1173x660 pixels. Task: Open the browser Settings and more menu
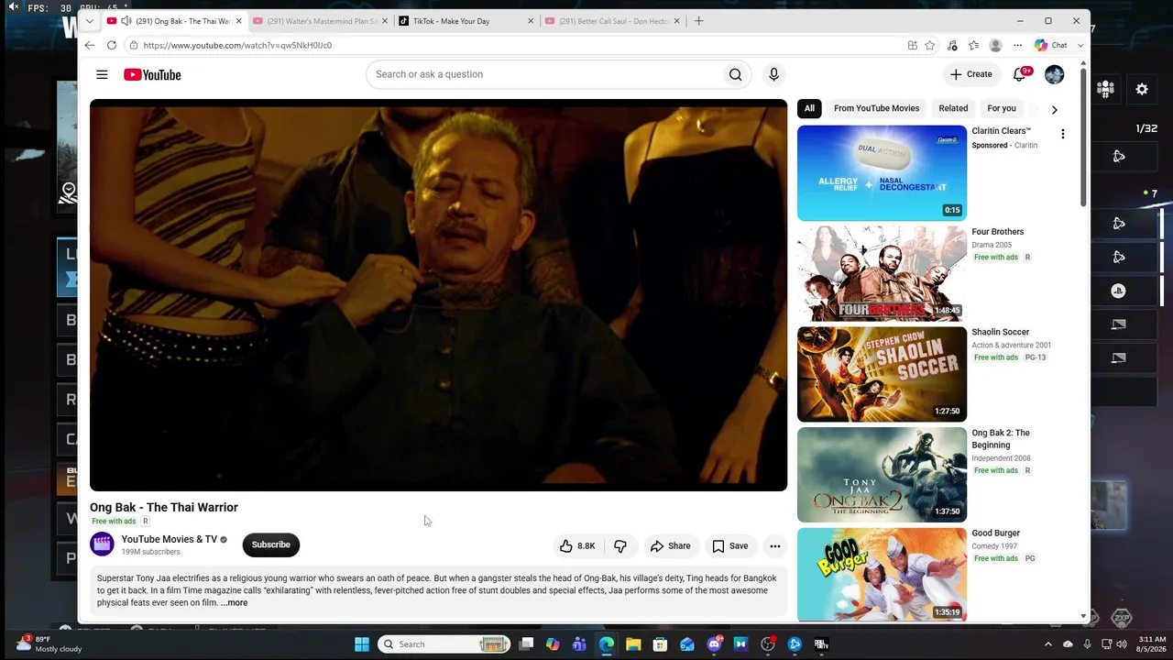click(x=1017, y=45)
